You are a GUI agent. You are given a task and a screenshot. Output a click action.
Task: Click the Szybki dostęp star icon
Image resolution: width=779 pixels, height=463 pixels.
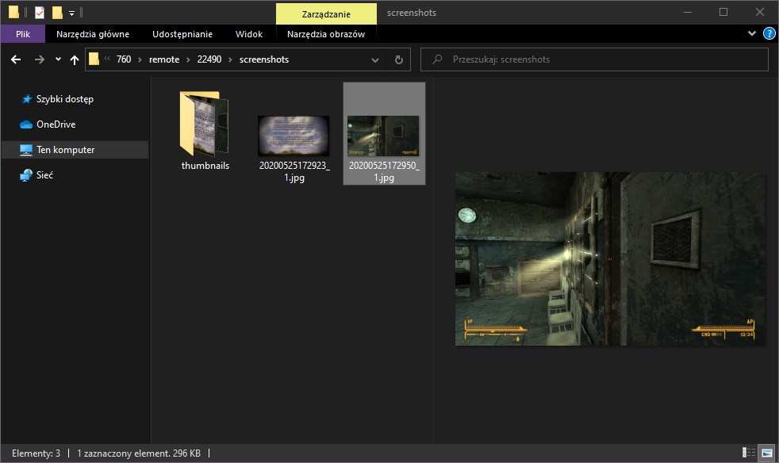coord(27,99)
